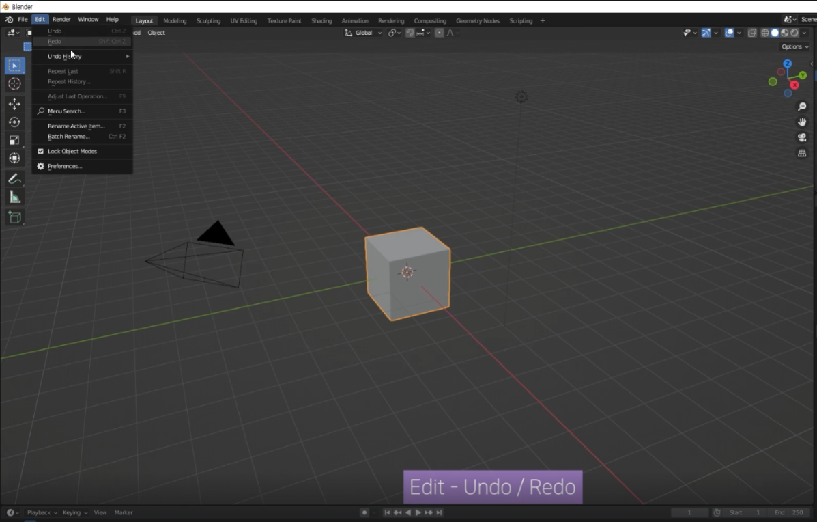Open snapping options dropdown
This screenshot has width=817, height=522.
(424, 33)
